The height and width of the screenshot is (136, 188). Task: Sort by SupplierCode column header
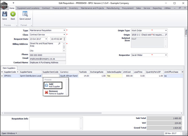pos(11,72)
